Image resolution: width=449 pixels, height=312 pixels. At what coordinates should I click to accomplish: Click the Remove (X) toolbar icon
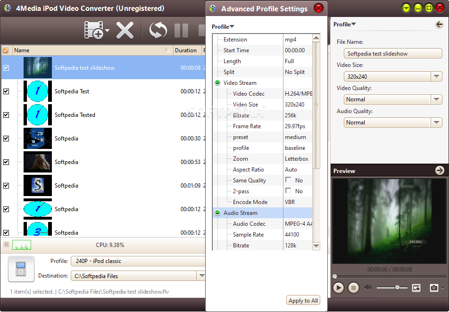125,30
